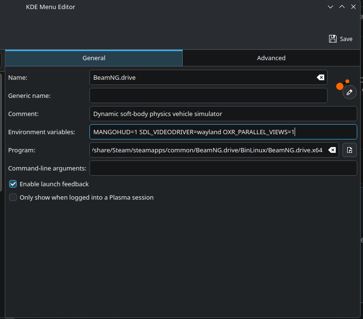Screen dimensions: 363x319
Task: Switch to the Advanced tab
Action: [271, 58]
